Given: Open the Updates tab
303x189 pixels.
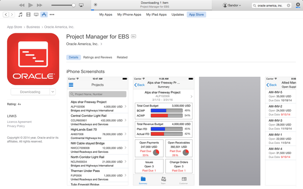Looking at the screenshot, I should (178, 15).
